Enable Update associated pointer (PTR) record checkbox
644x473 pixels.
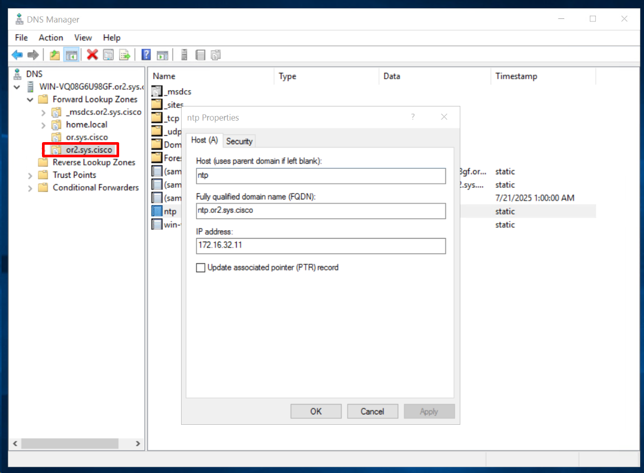point(200,267)
